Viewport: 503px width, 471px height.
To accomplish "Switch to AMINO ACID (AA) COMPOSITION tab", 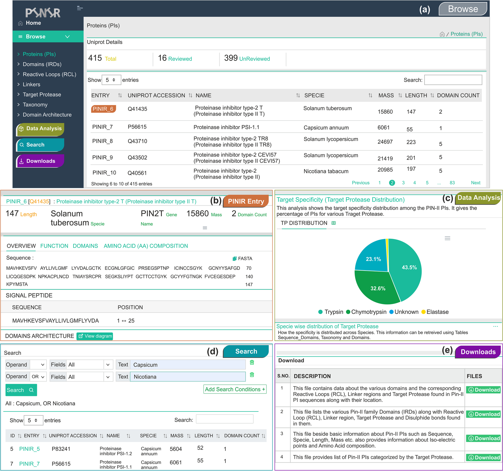I will click(146, 246).
